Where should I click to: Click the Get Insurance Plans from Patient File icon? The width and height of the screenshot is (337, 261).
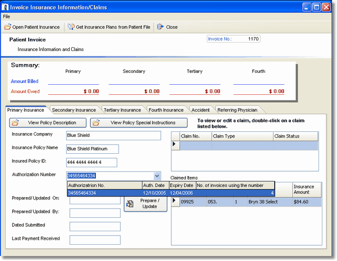[71, 27]
